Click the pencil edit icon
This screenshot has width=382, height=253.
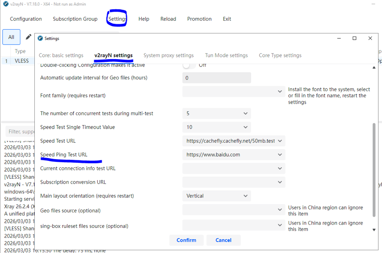pyautogui.click(x=28, y=37)
